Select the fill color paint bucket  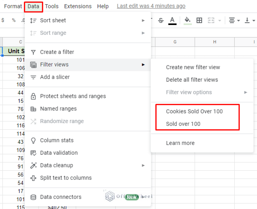188,20
